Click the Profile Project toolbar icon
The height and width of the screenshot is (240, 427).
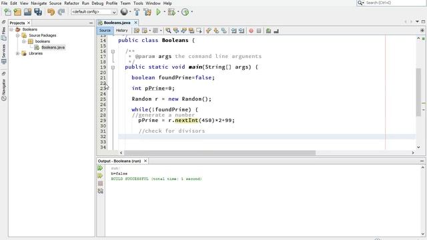point(185,12)
